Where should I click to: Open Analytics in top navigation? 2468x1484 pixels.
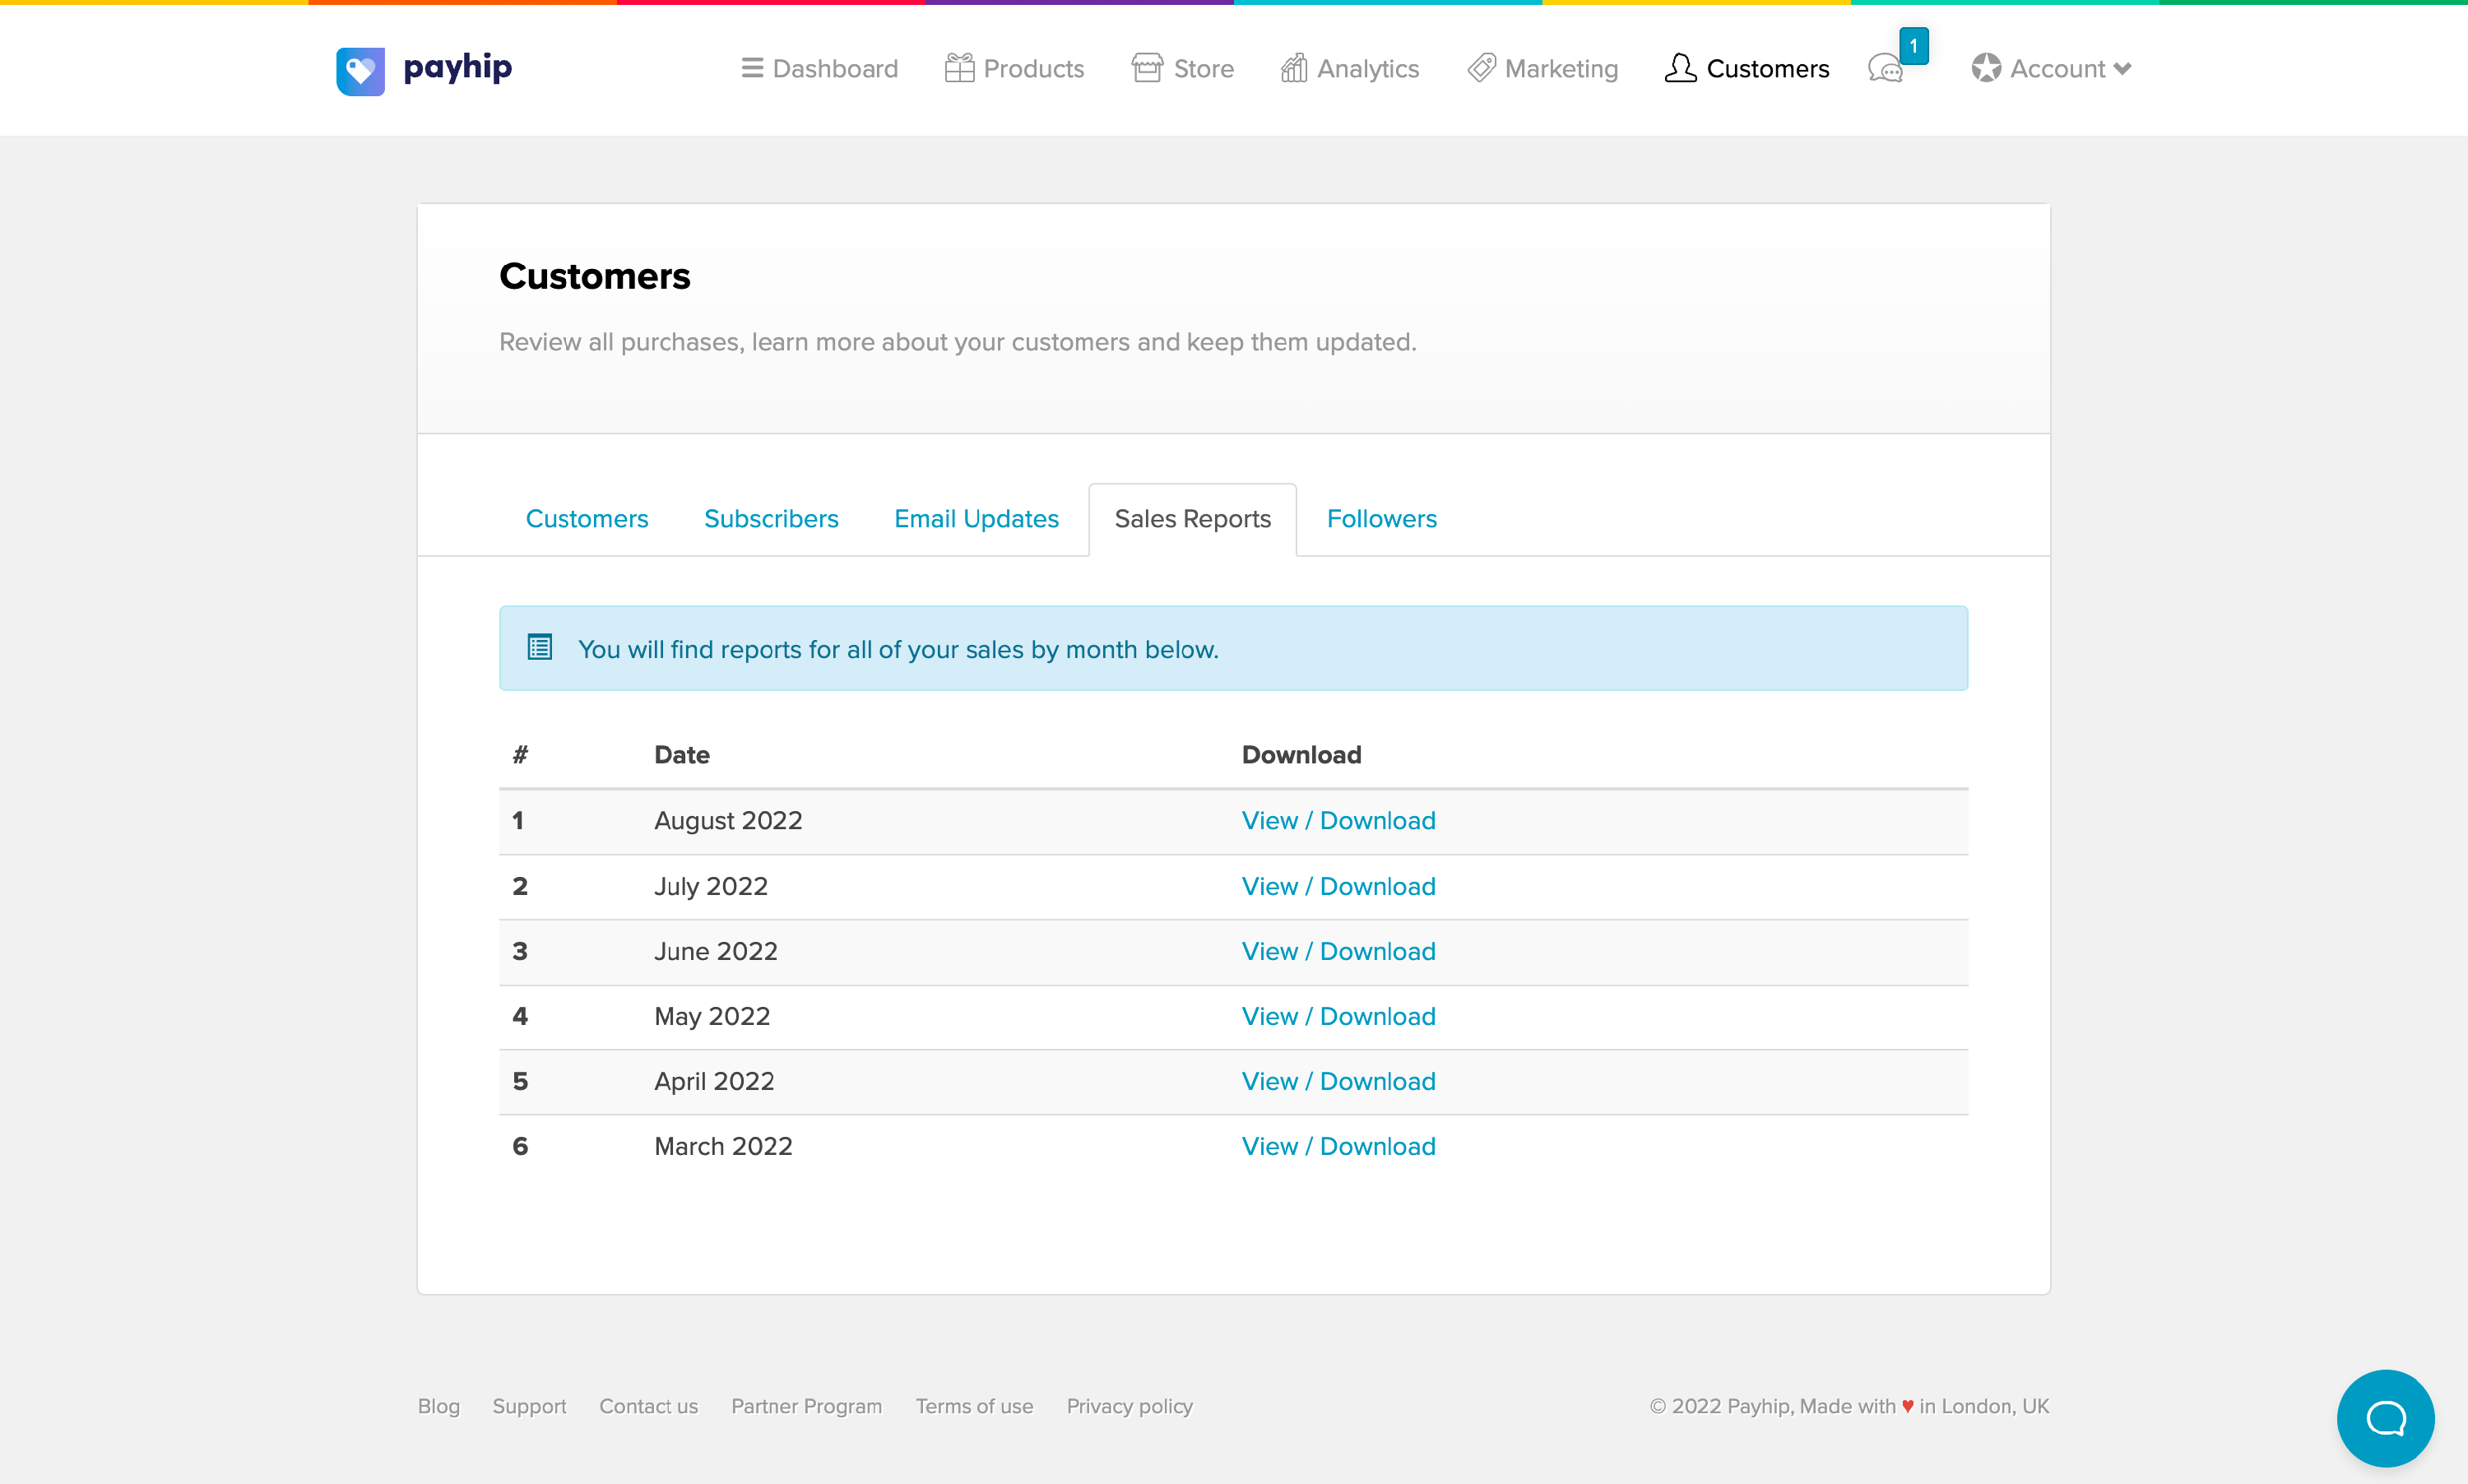(x=1349, y=68)
